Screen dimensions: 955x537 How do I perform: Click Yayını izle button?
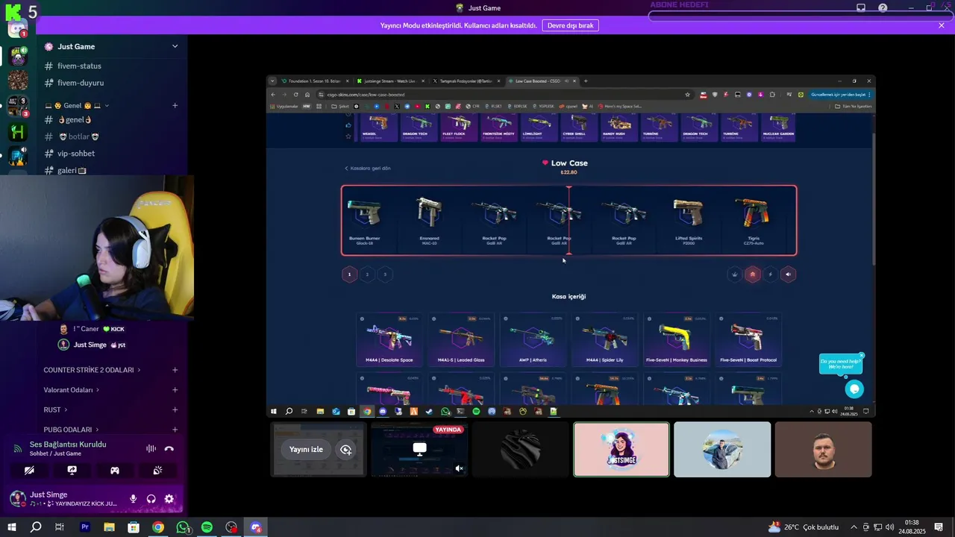click(x=306, y=450)
